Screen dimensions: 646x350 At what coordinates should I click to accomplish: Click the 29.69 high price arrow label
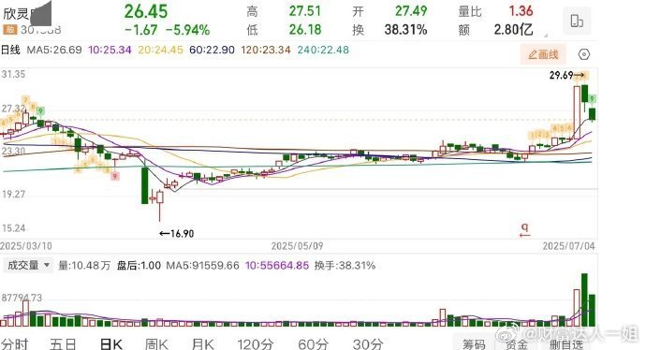(x=567, y=76)
